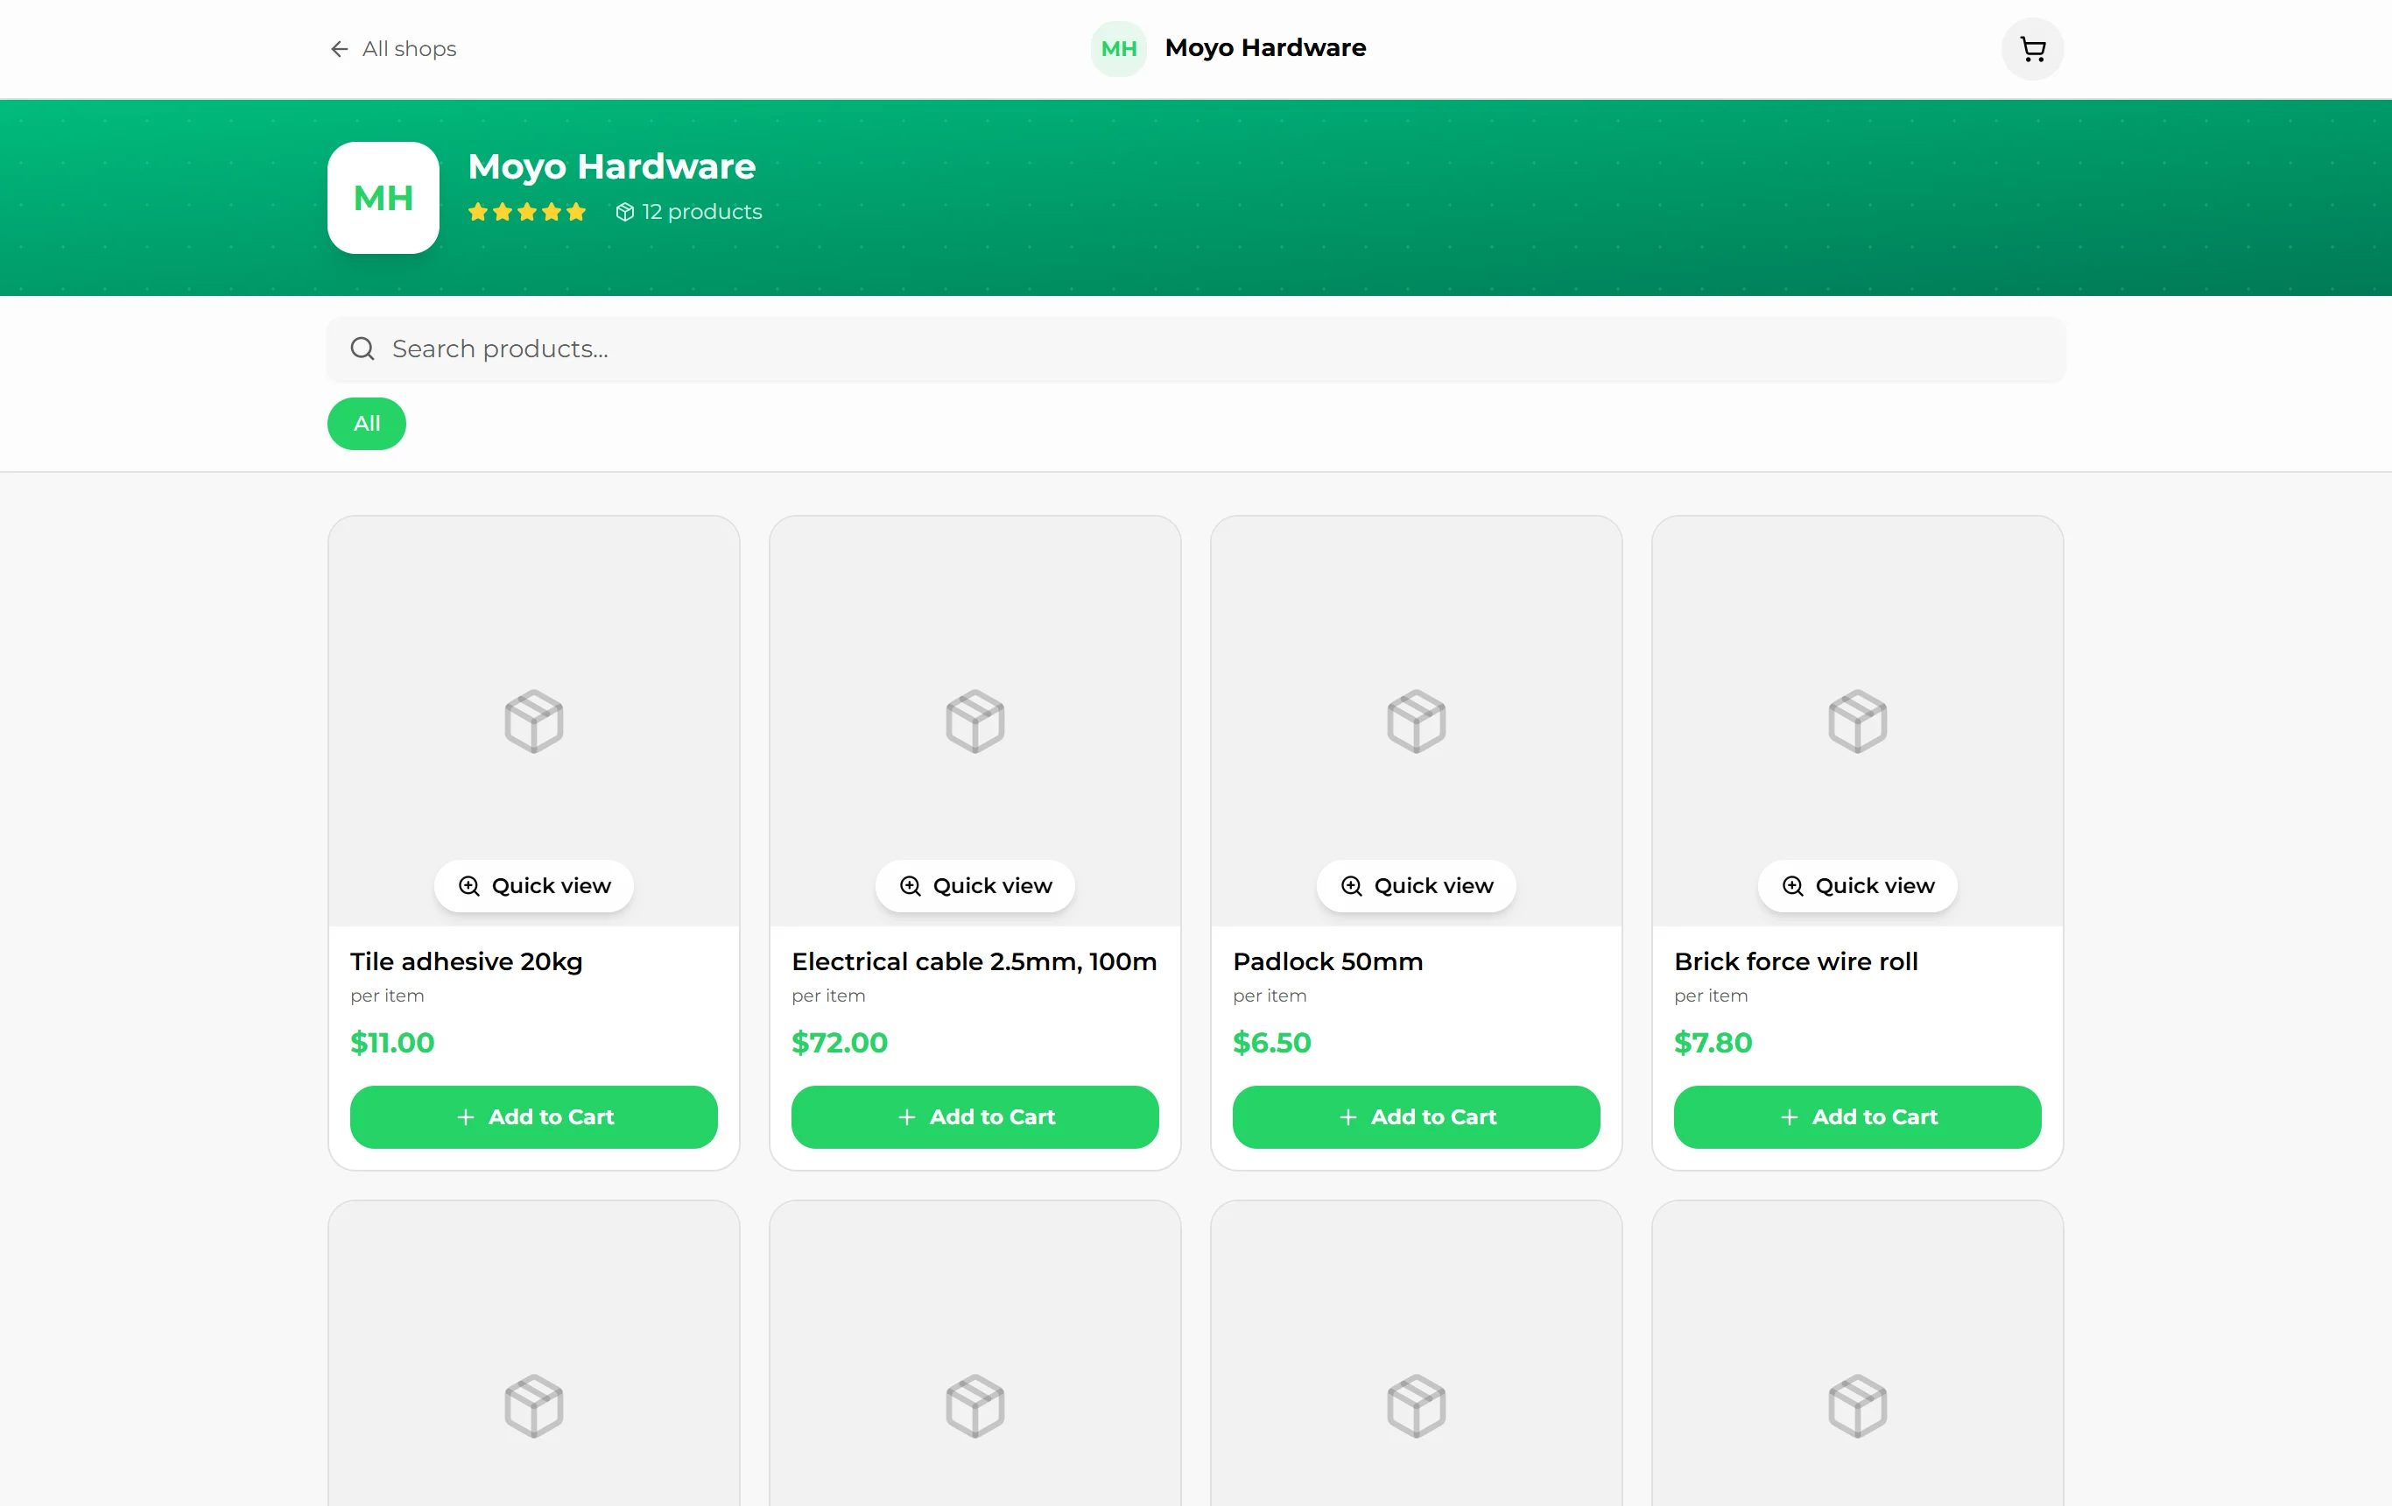Add Padlock 50mm to cart

pos(1416,1116)
